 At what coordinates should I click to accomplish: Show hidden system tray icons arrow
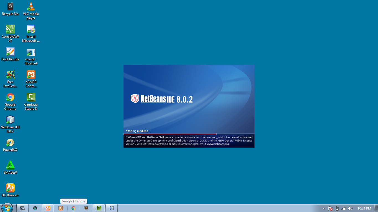coord(323,208)
